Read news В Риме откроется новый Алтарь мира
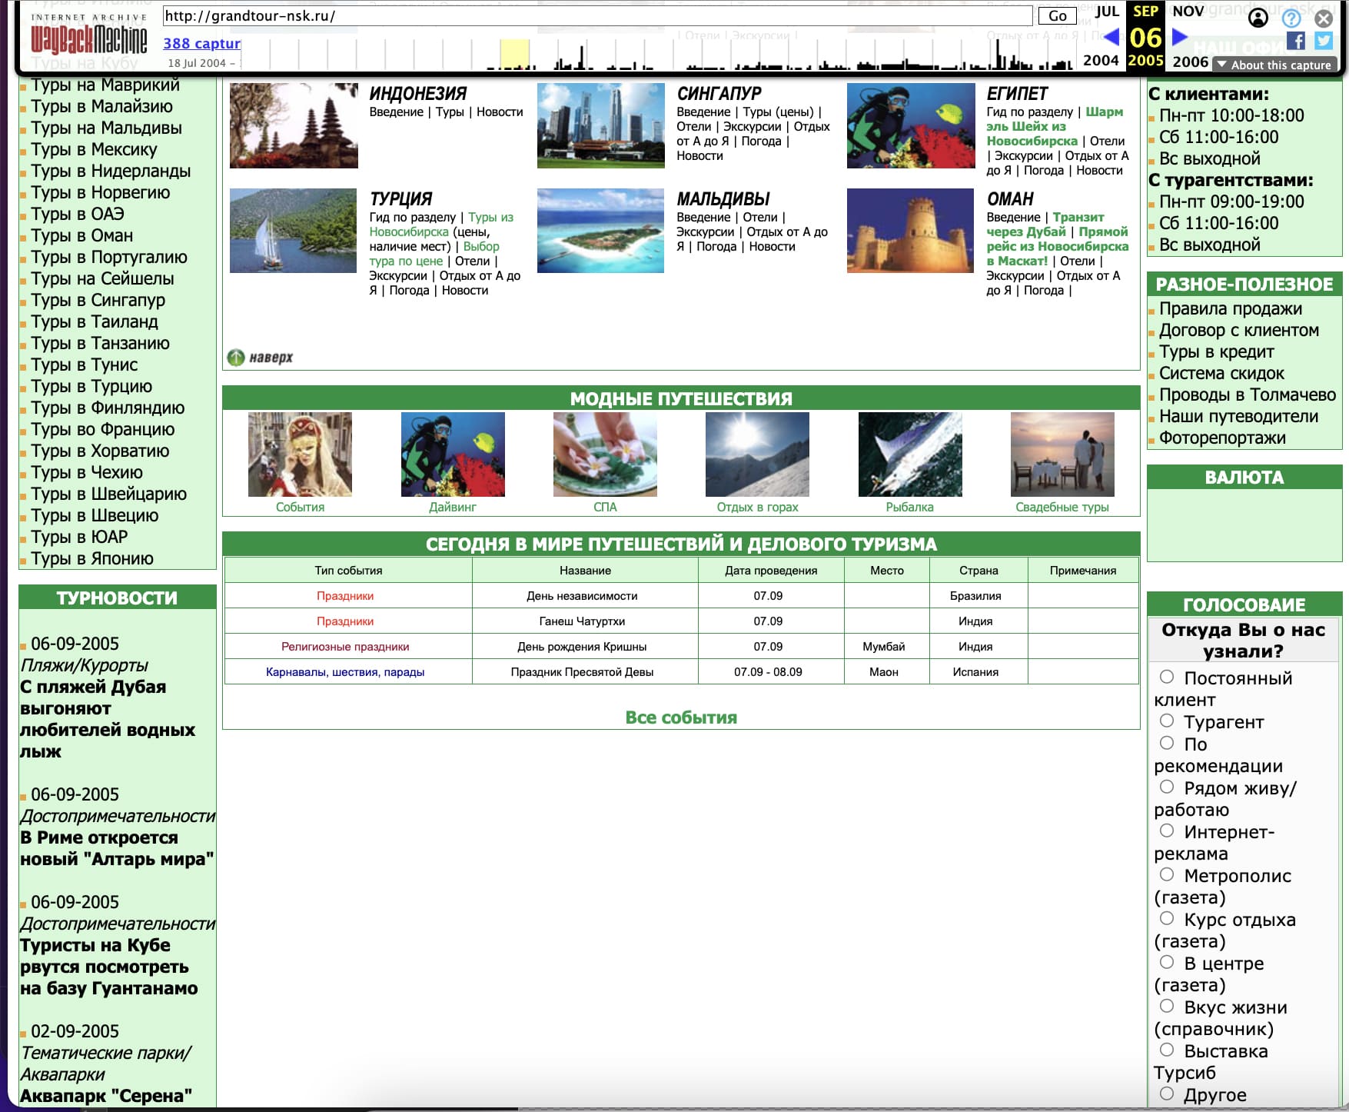Screen dimensions: 1349x1112 (117, 848)
